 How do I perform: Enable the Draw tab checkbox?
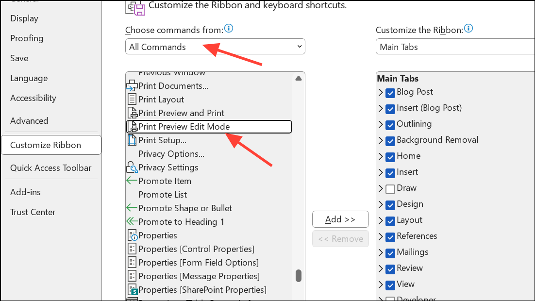click(x=390, y=188)
